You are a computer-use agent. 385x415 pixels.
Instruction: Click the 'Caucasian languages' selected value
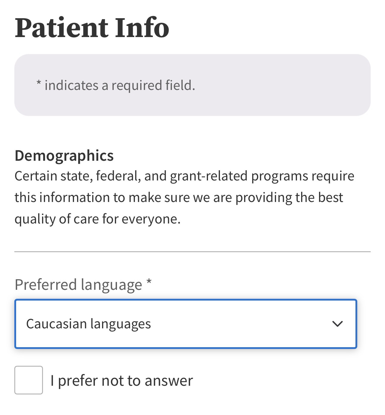(x=88, y=324)
